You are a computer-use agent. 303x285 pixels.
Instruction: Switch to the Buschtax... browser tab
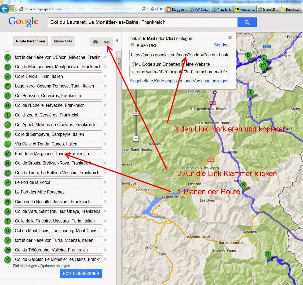point(291,9)
